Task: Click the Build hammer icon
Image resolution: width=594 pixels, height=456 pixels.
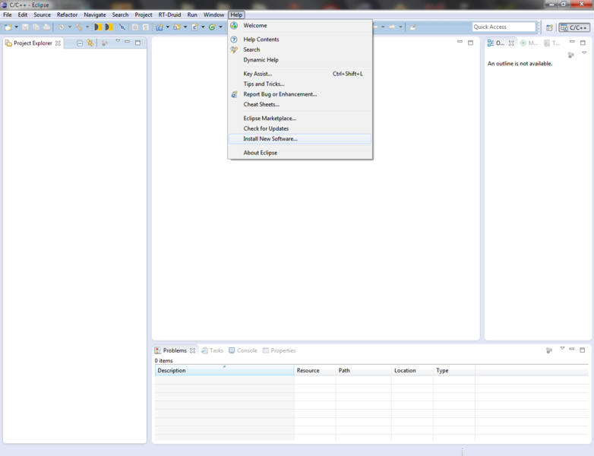Action: coord(79,27)
